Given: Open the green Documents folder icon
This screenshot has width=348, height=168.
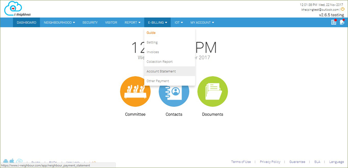Looking at the screenshot, I should [213, 92].
